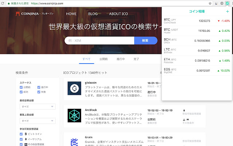The height and width of the screenshot is (146, 233).
Task: Click the コイン相場 popup title
Action: pos(197,11)
